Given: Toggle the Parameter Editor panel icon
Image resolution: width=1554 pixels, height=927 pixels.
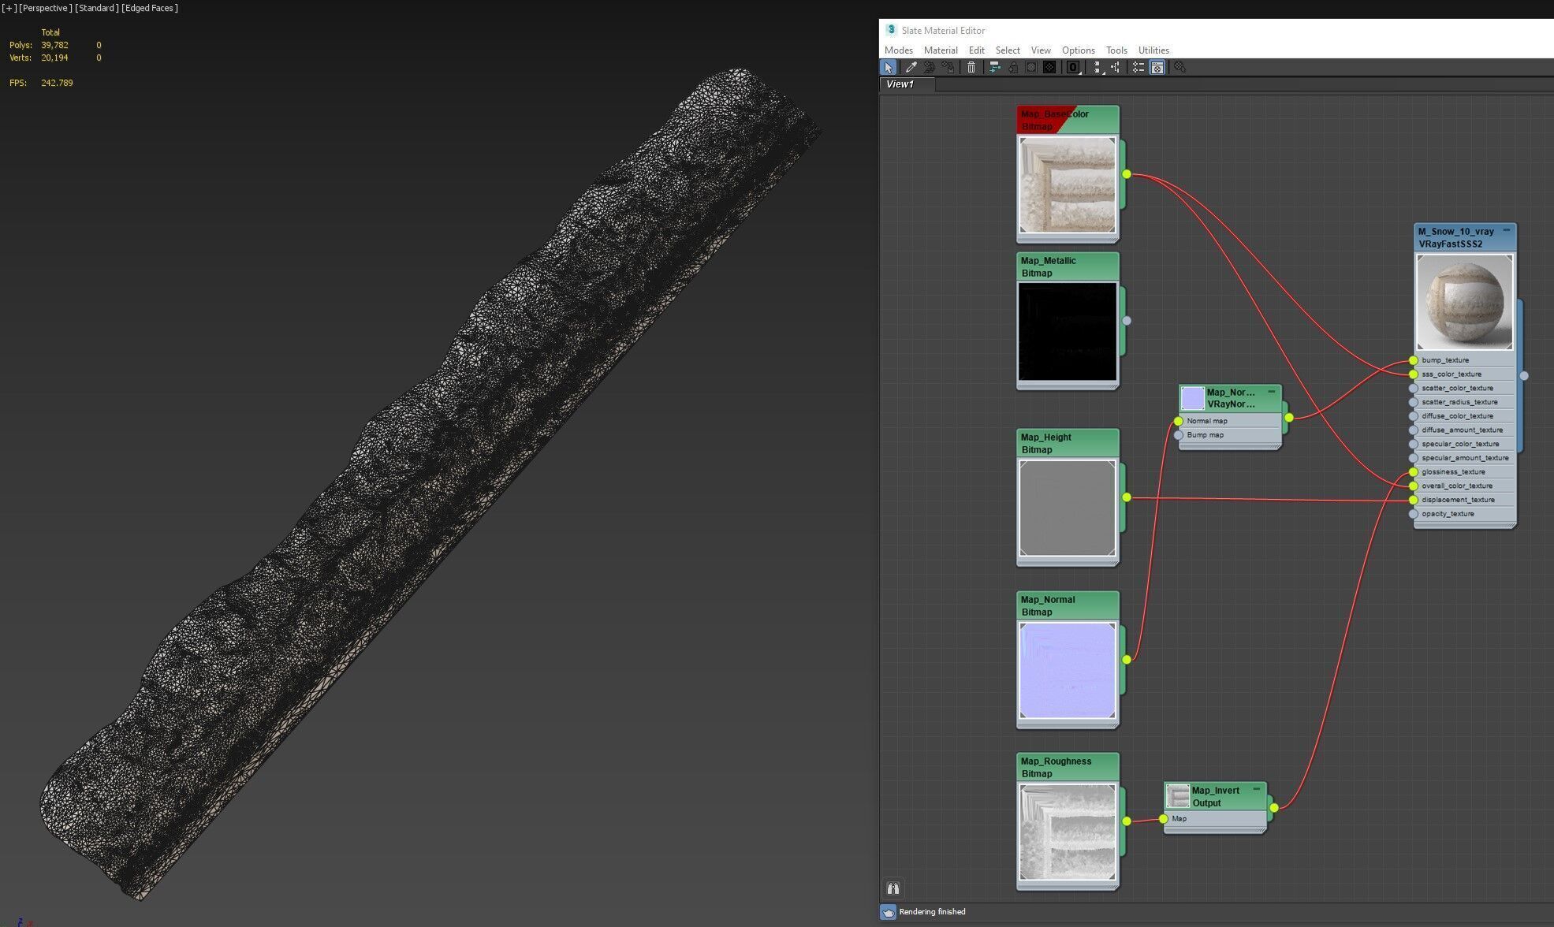Looking at the screenshot, I should click(1157, 68).
